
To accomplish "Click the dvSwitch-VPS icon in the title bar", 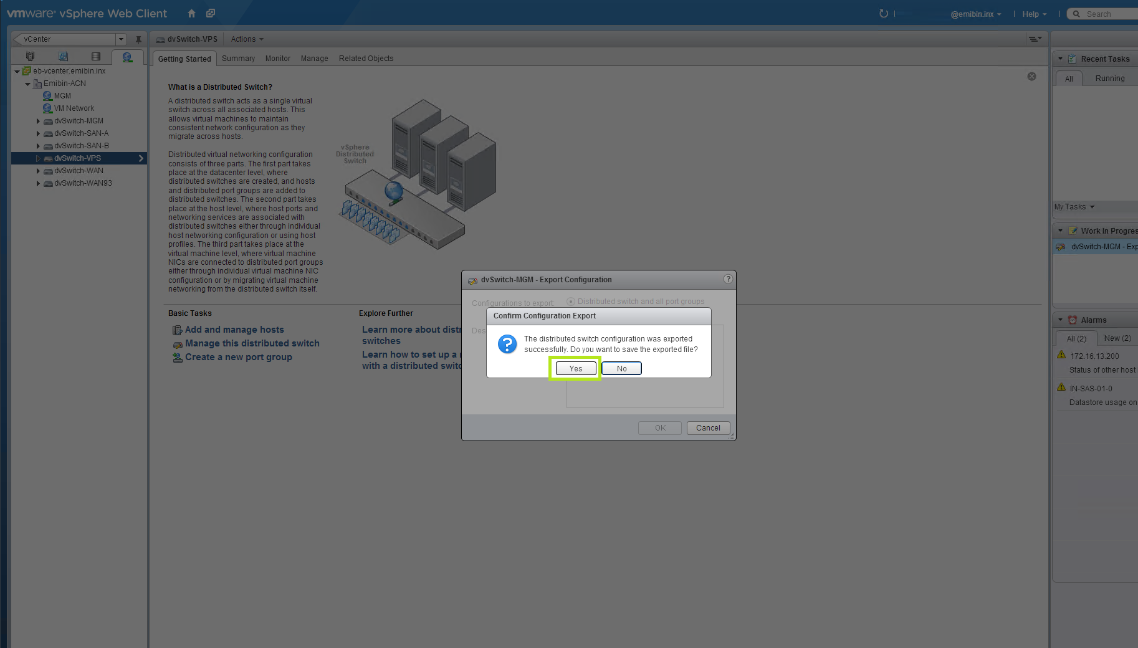I will pos(160,39).
